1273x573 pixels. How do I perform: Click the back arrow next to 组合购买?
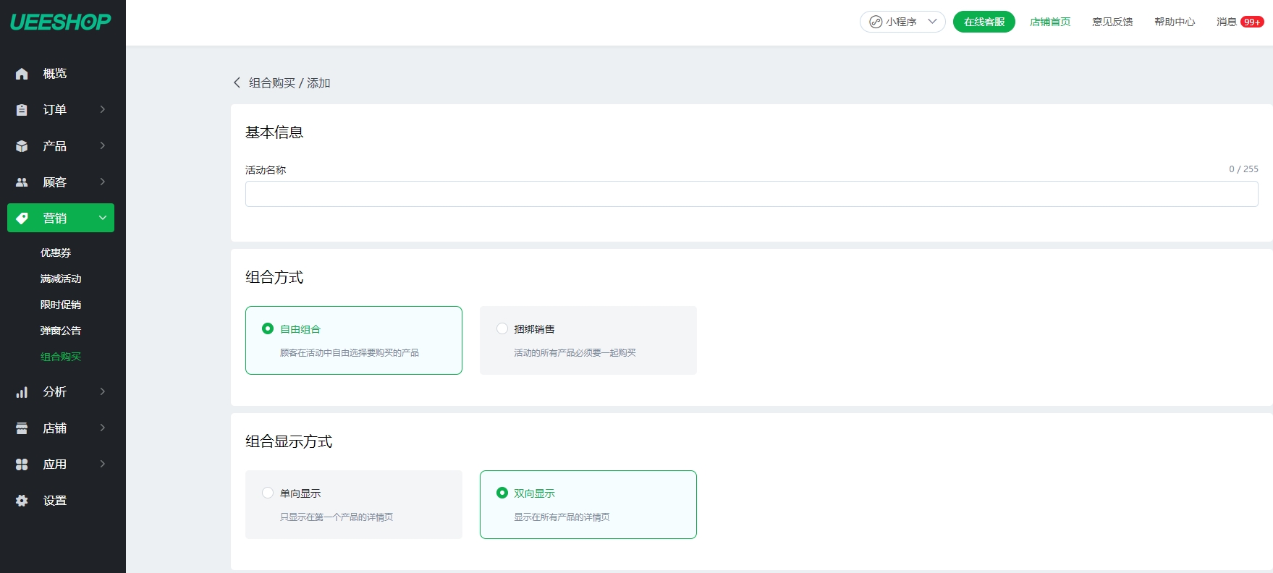[237, 82]
